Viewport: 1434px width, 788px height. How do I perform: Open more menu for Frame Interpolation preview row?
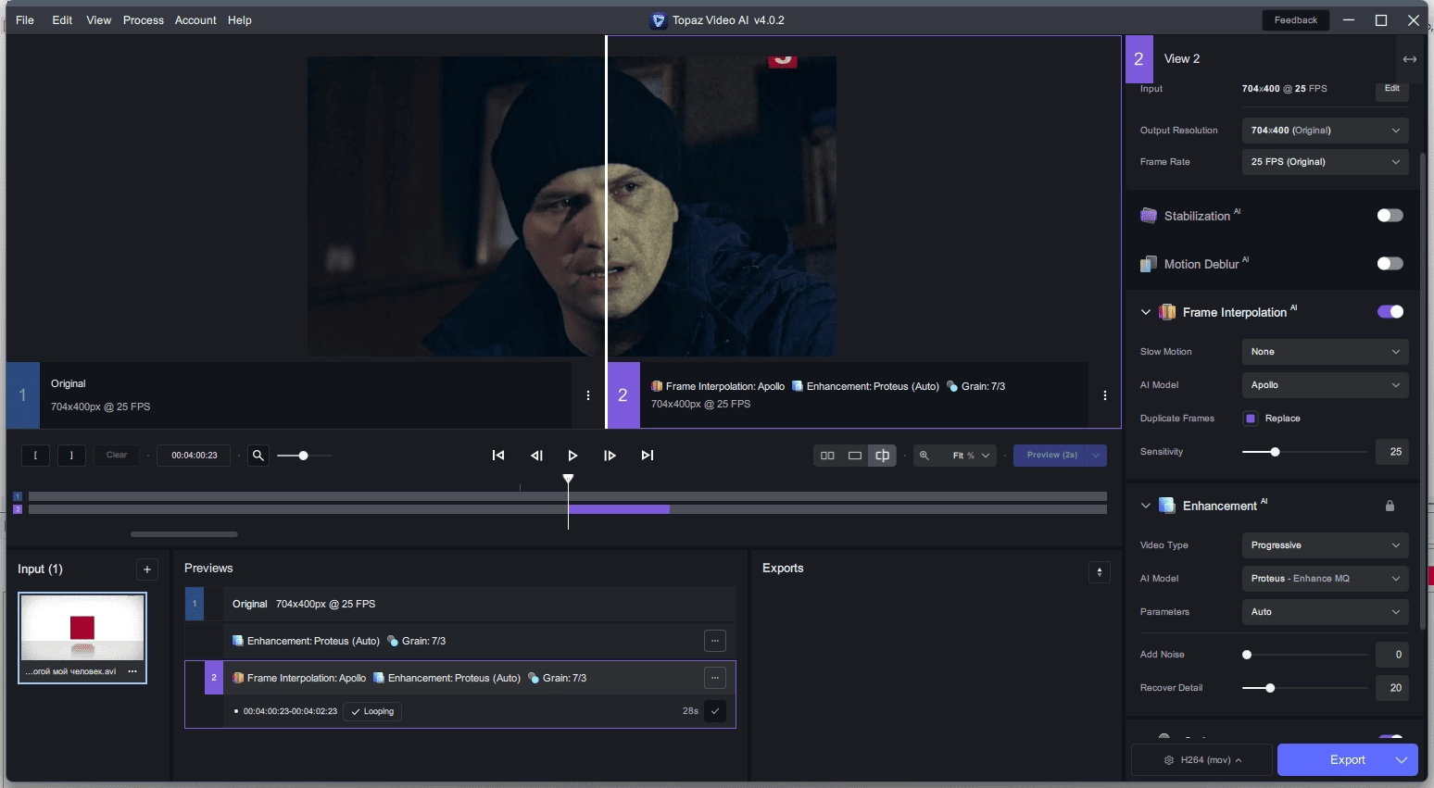715,678
